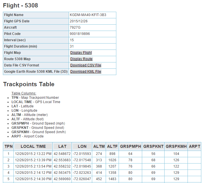Screen dimensions: 220x183
Task: Download the CSV file
Action: click(86, 65)
